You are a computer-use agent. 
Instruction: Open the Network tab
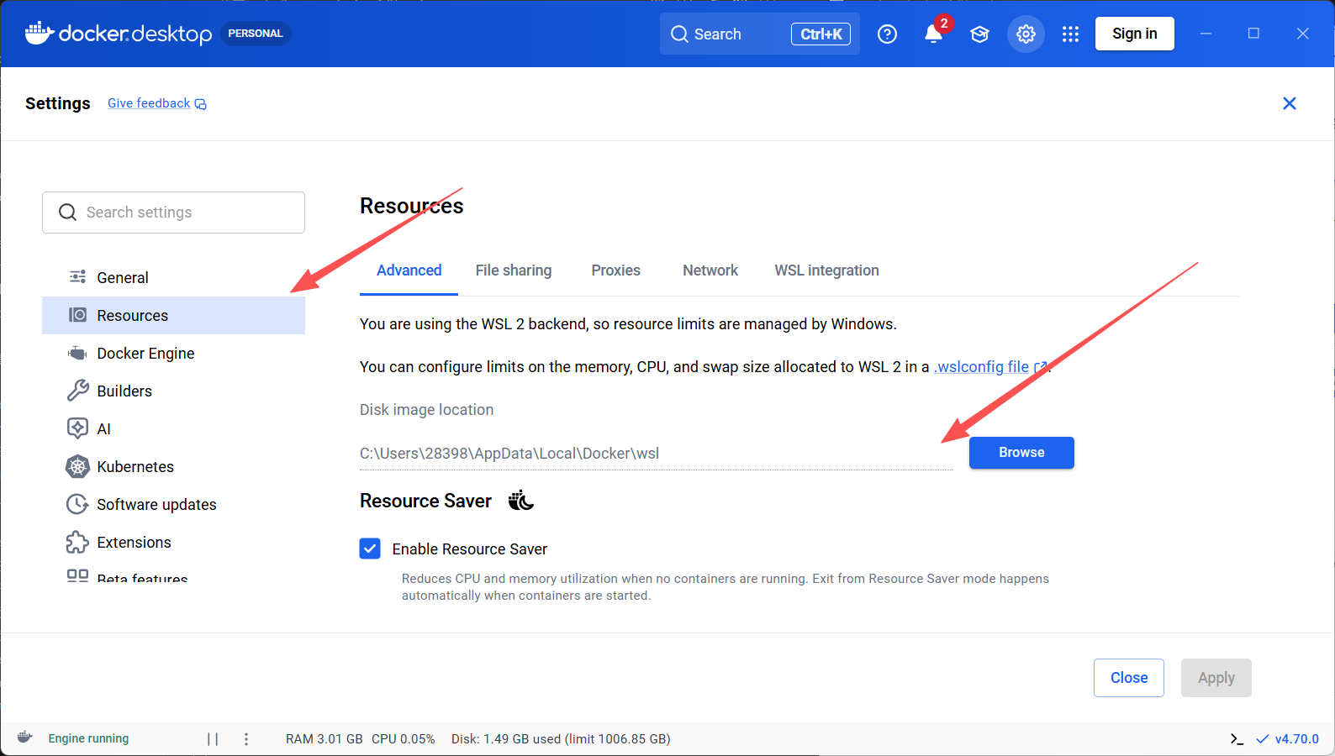pyautogui.click(x=710, y=270)
